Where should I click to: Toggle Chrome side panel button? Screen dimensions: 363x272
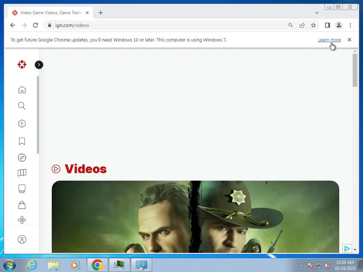pyautogui.click(x=327, y=25)
